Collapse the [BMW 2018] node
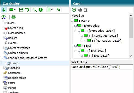The width and height of the screenshot is (134, 93). tap(82, 56)
